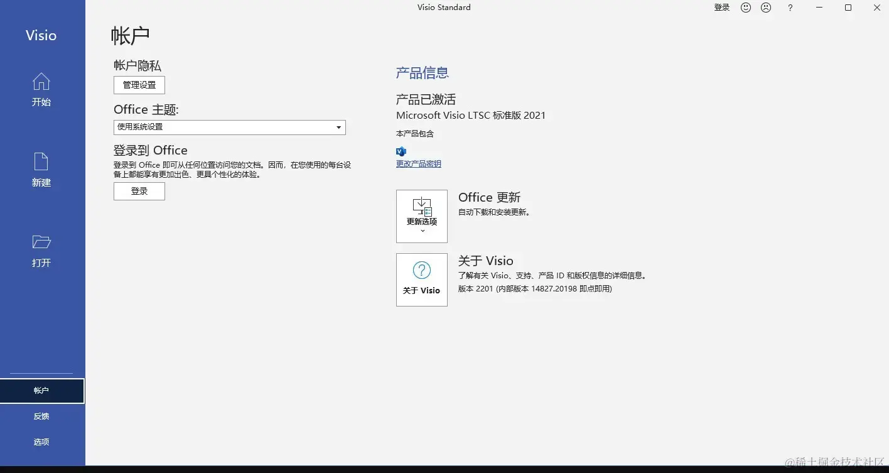Open the 更新选项 dropdown button

point(422,216)
